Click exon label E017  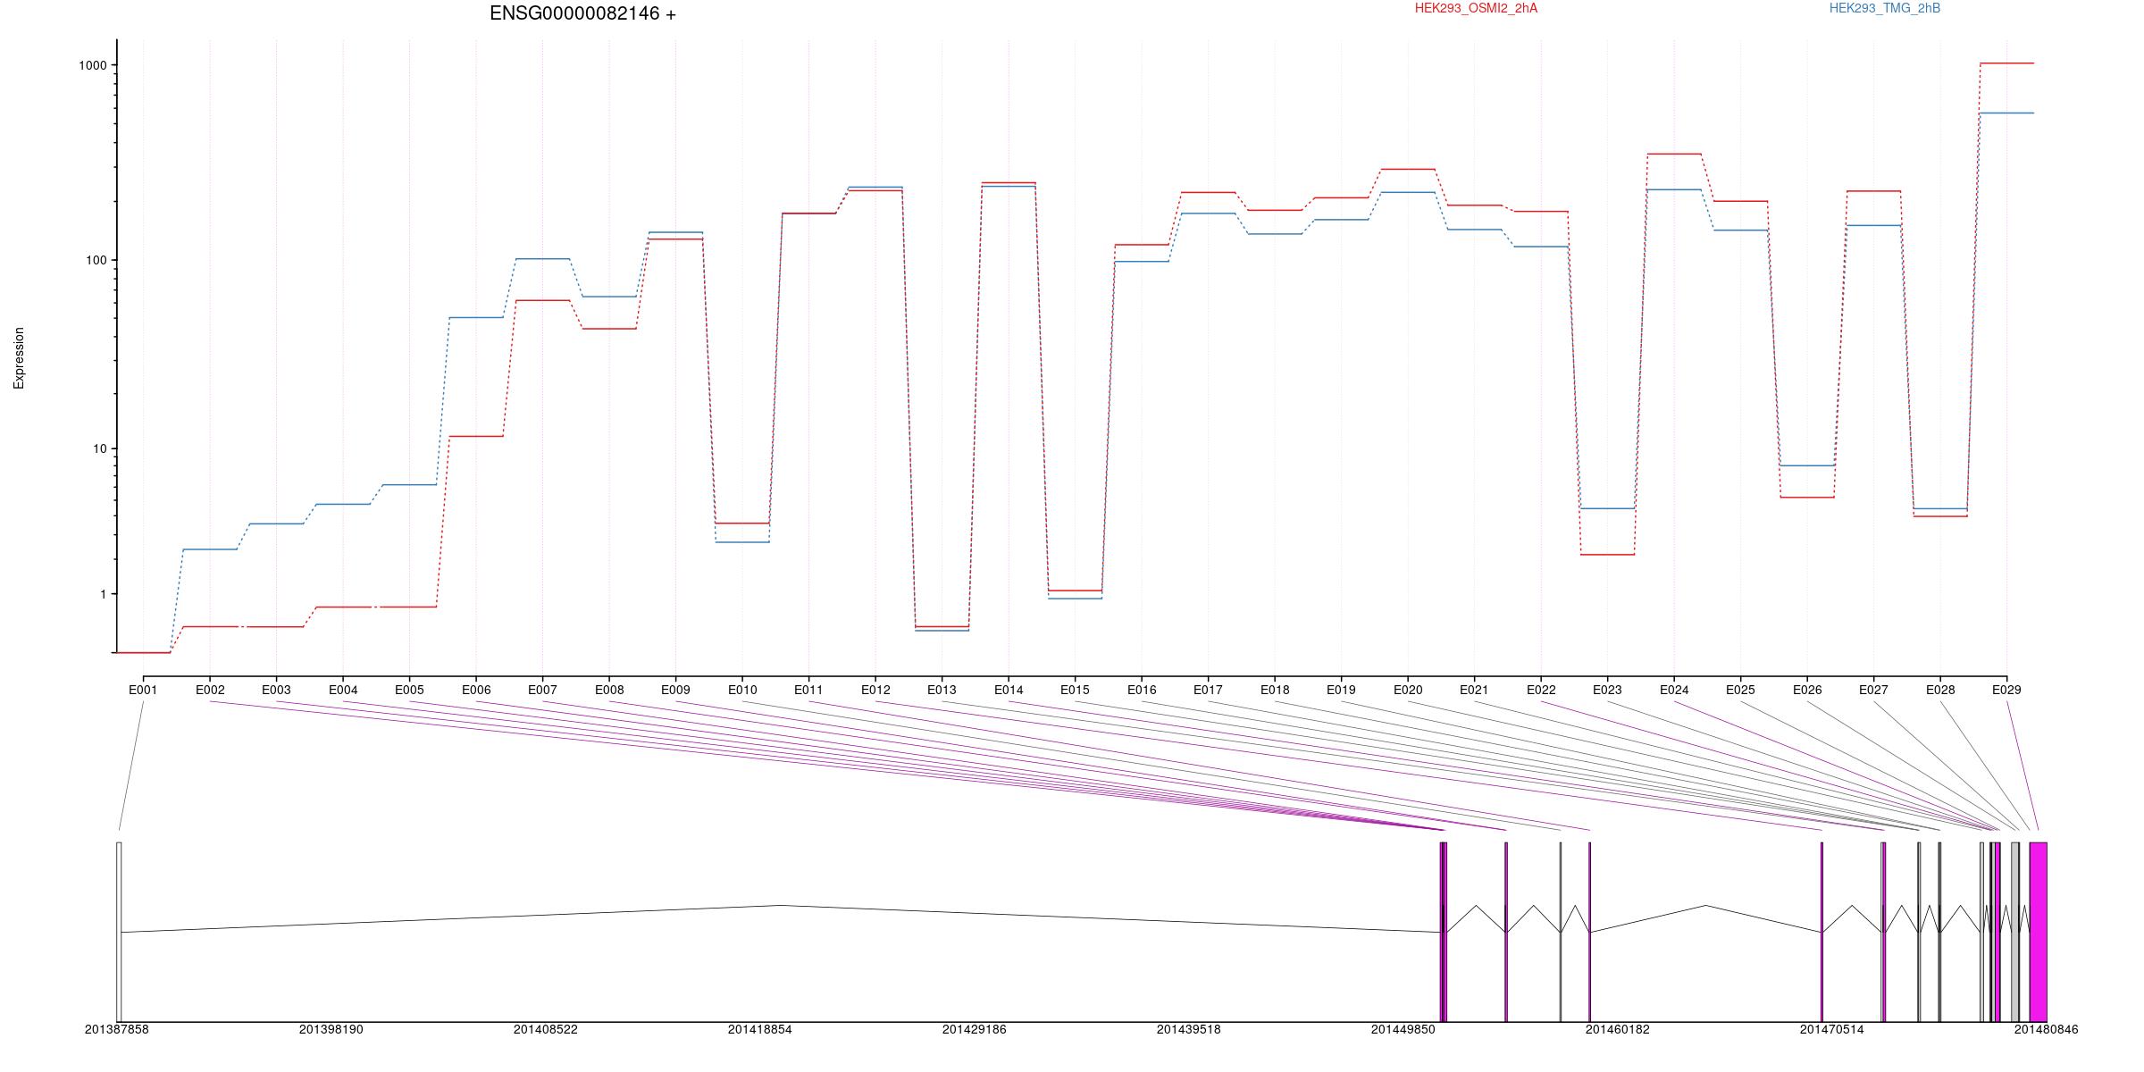[1208, 690]
